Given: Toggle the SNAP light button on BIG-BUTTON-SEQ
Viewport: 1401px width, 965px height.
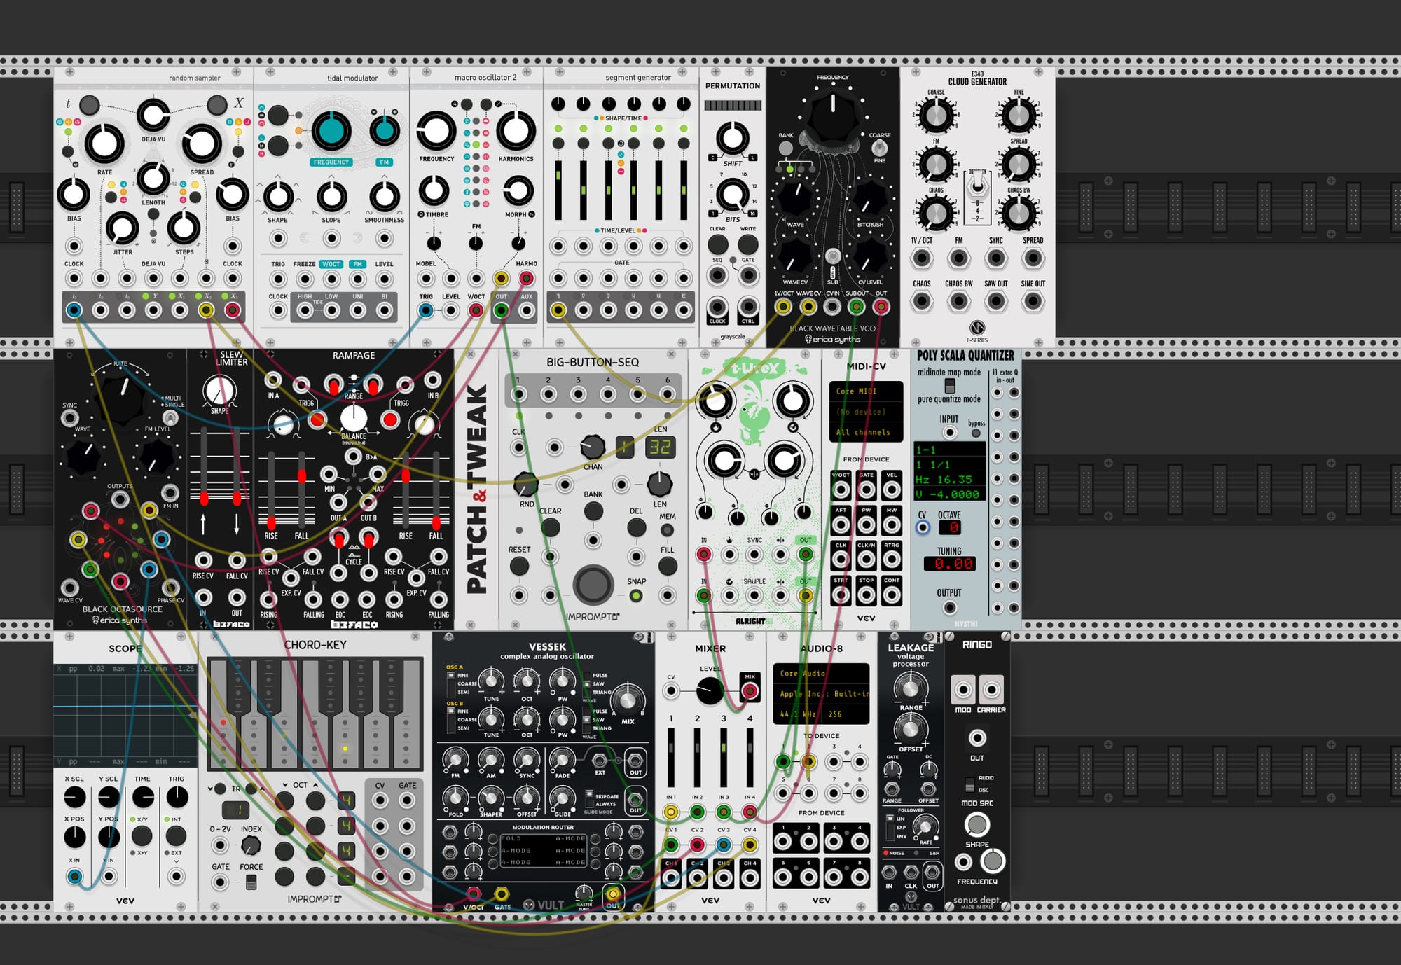Looking at the screenshot, I should pyautogui.click(x=636, y=596).
